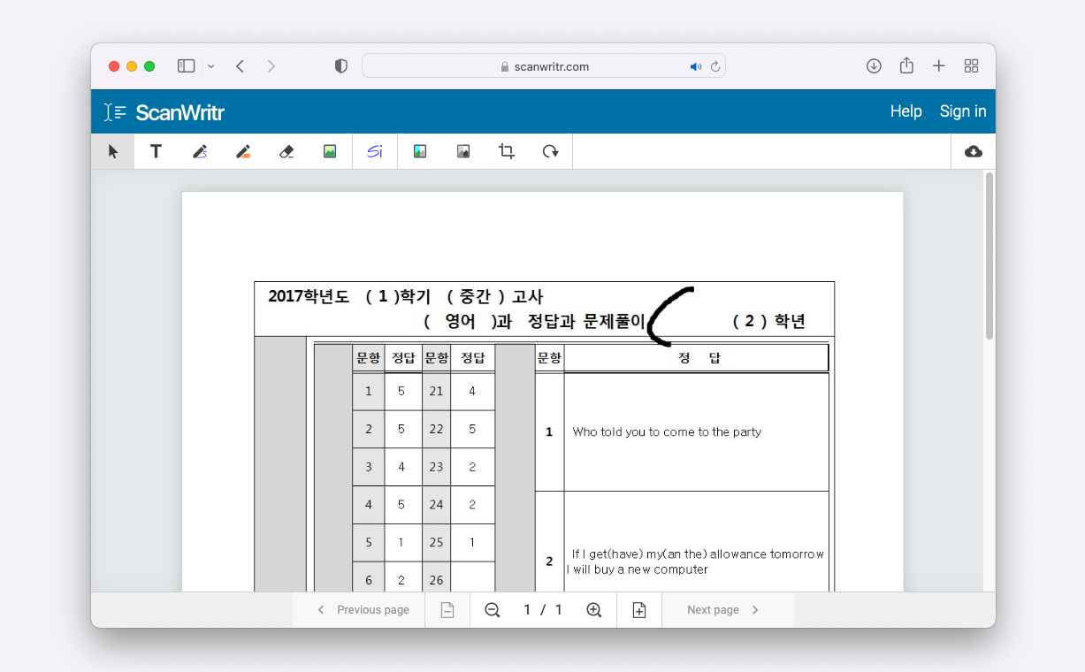This screenshot has width=1085, height=672.
Task: Go back in Safari history
Action: pos(240,66)
